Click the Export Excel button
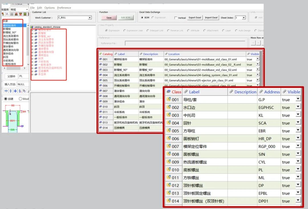Screen dimensions: 308x209 (195, 17)
